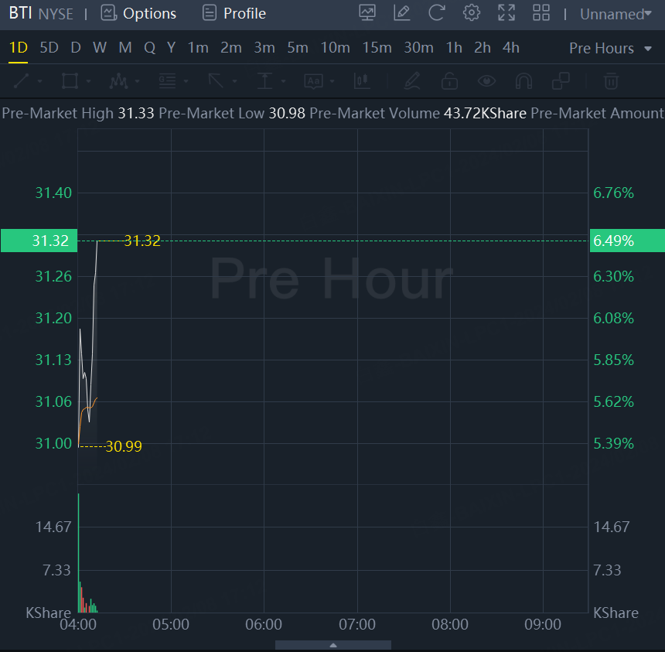Select the price range measure tool
Image resolution: width=665 pixels, height=652 pixels.
point(264,80)
